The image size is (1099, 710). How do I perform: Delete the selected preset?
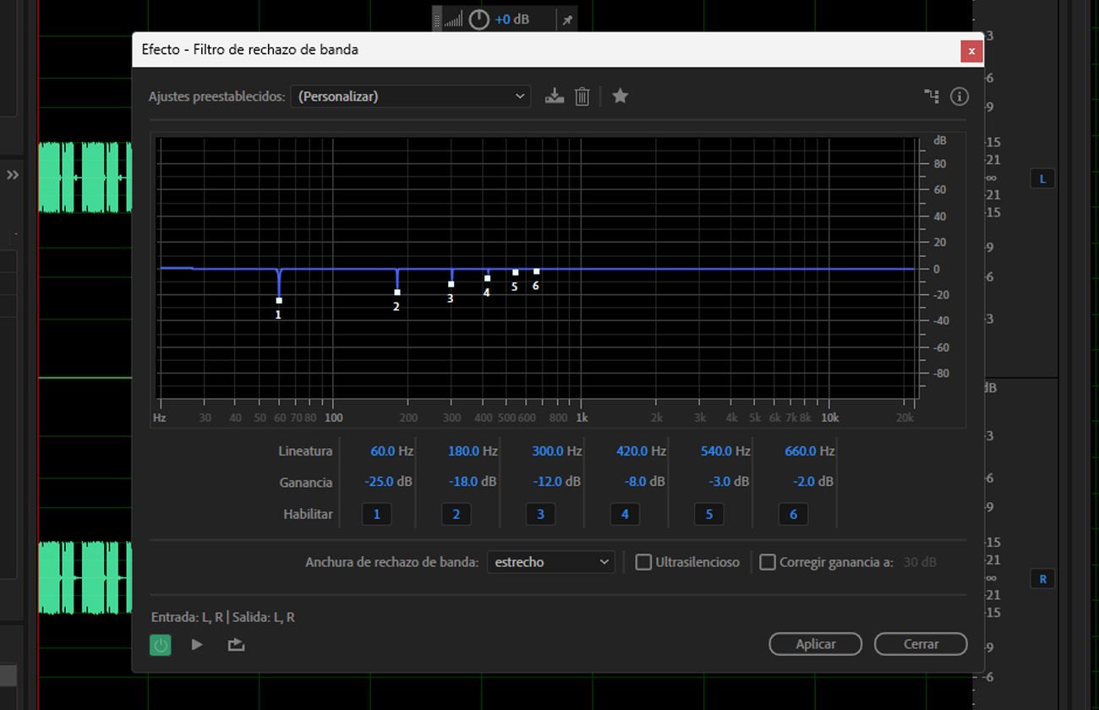tap(582, 96)
